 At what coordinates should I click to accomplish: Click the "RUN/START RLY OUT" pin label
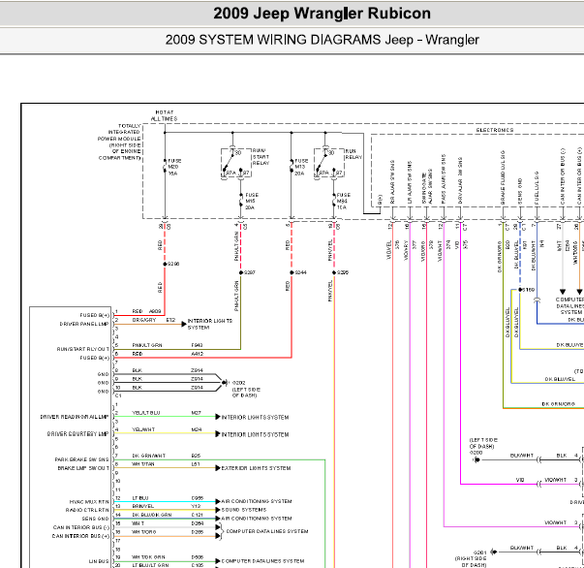click(83, 349)
